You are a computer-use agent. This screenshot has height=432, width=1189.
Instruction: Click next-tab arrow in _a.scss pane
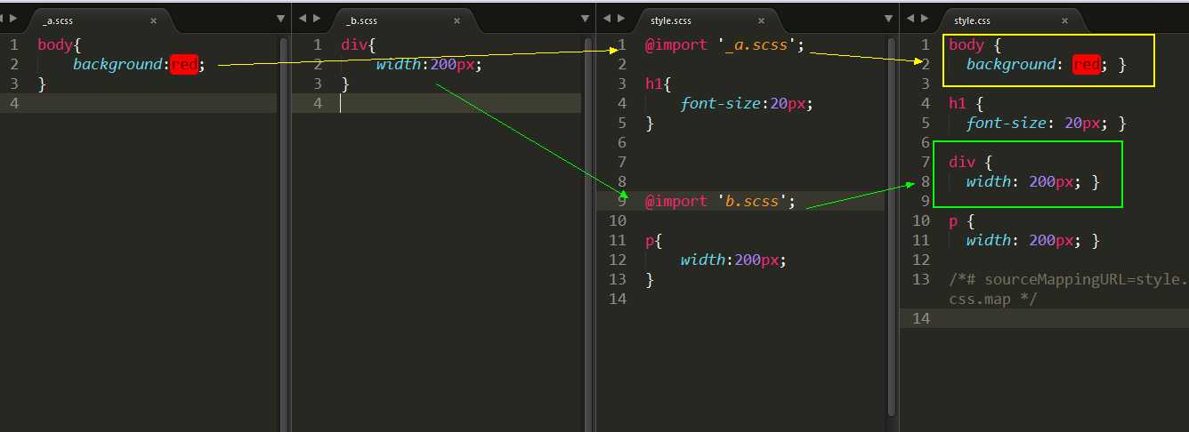click(13, 19)
